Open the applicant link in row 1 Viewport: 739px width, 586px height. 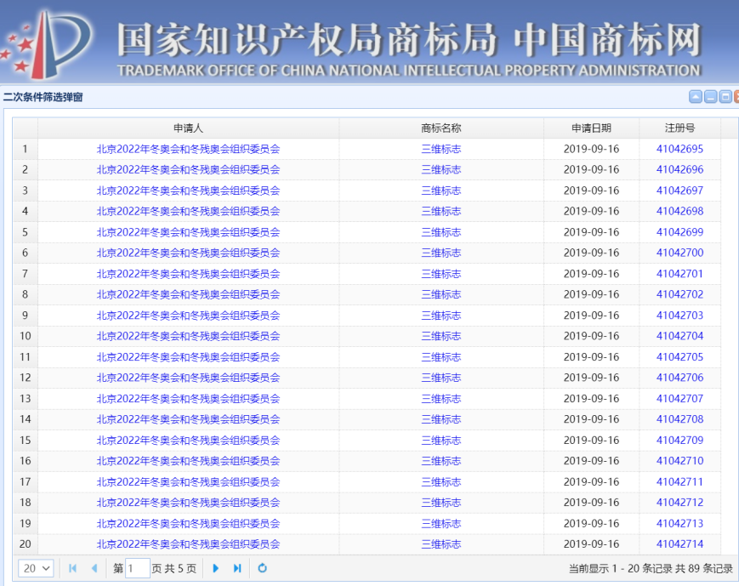(x=188, y=149)
